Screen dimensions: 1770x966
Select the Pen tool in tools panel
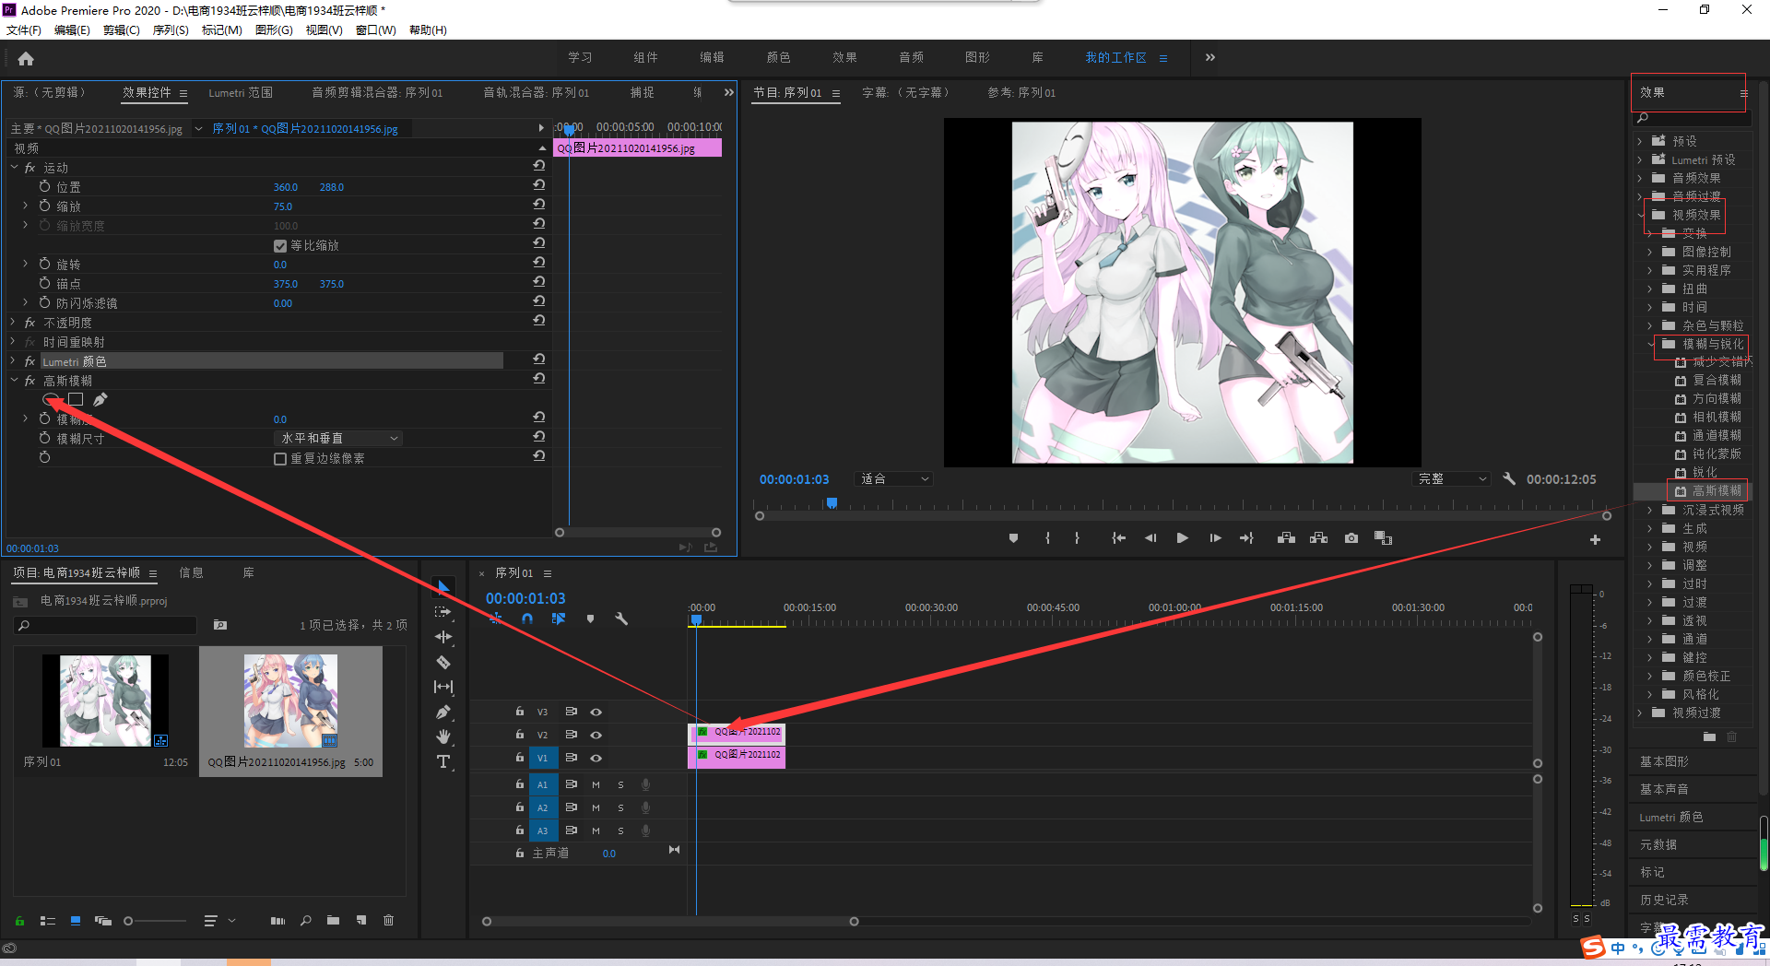coord(443,712)
